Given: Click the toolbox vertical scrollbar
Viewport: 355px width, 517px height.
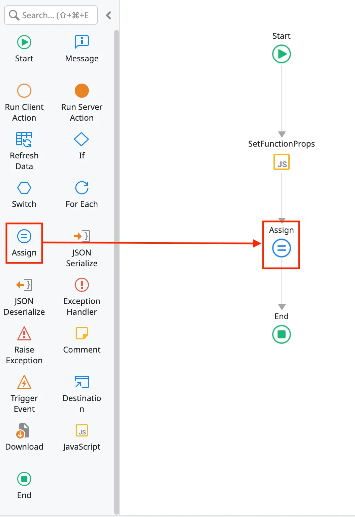Looking at the screenshot, I should (x=117, y=270).
